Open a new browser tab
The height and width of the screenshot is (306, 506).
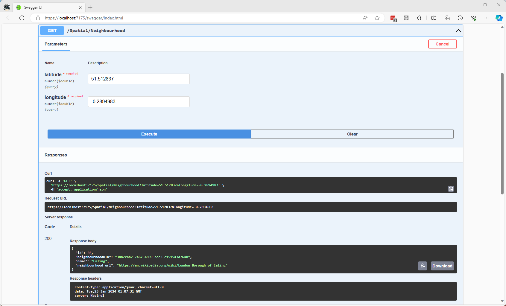[x=90, y=7]
